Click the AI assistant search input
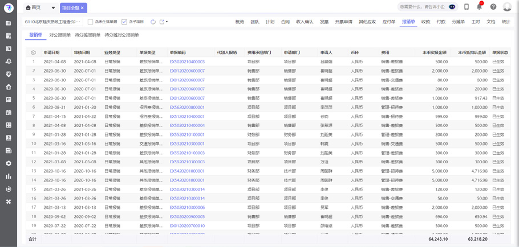Image resolution: width=519 pixels, height=247 pixels. pyautogui.click(x=422, y=7)
